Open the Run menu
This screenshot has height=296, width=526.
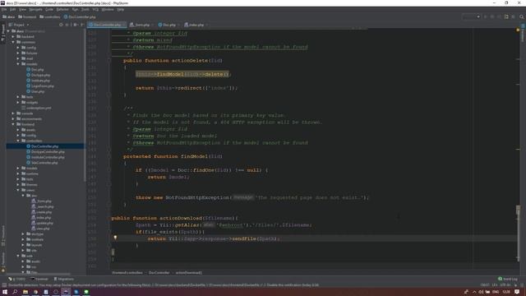pos(75,9)
